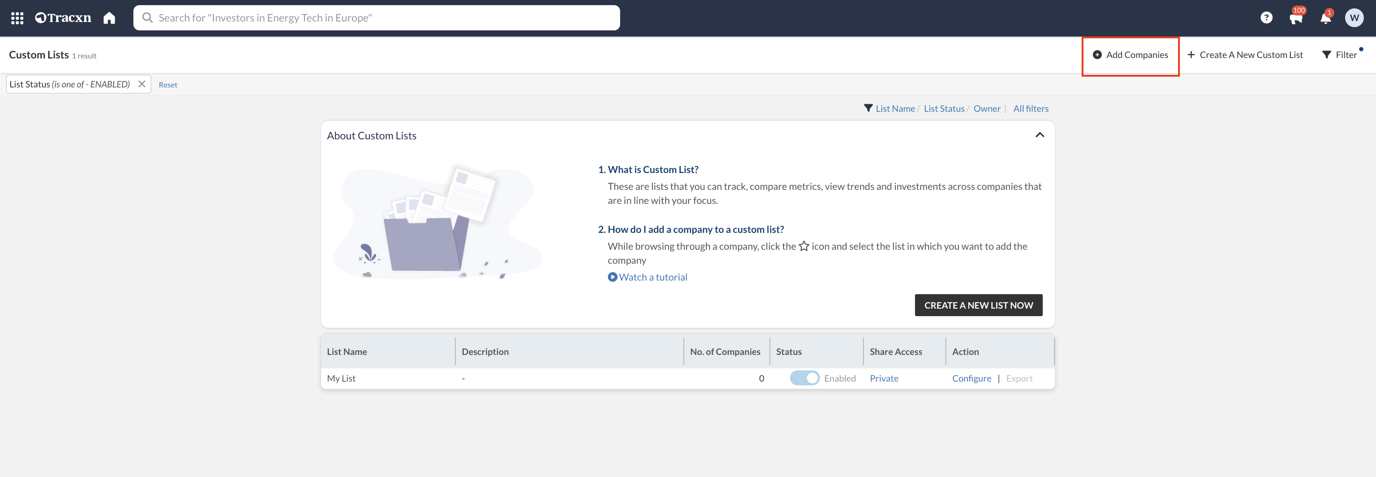Open the List Status quick filter
The height and width of the screenshot is (477, 1376).
944,109
